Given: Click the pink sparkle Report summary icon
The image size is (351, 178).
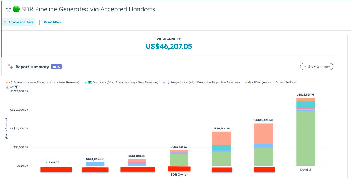Looking at the screenshot, I should pos(10,67).
